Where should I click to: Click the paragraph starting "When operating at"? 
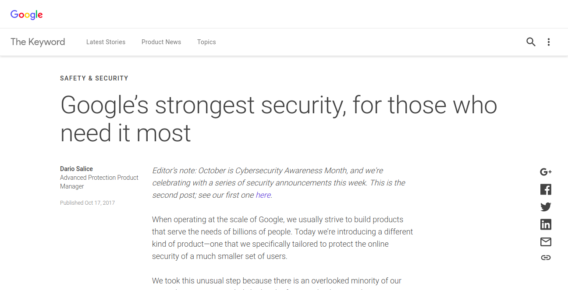(x=282, y=238)
